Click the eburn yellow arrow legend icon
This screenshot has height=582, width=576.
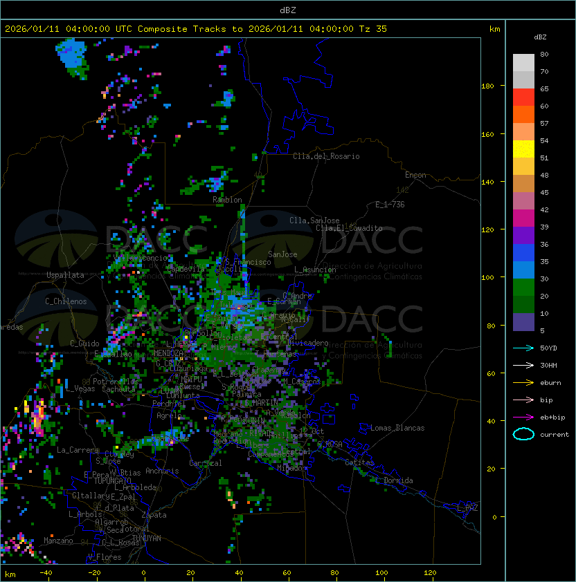tap(523, 382)
